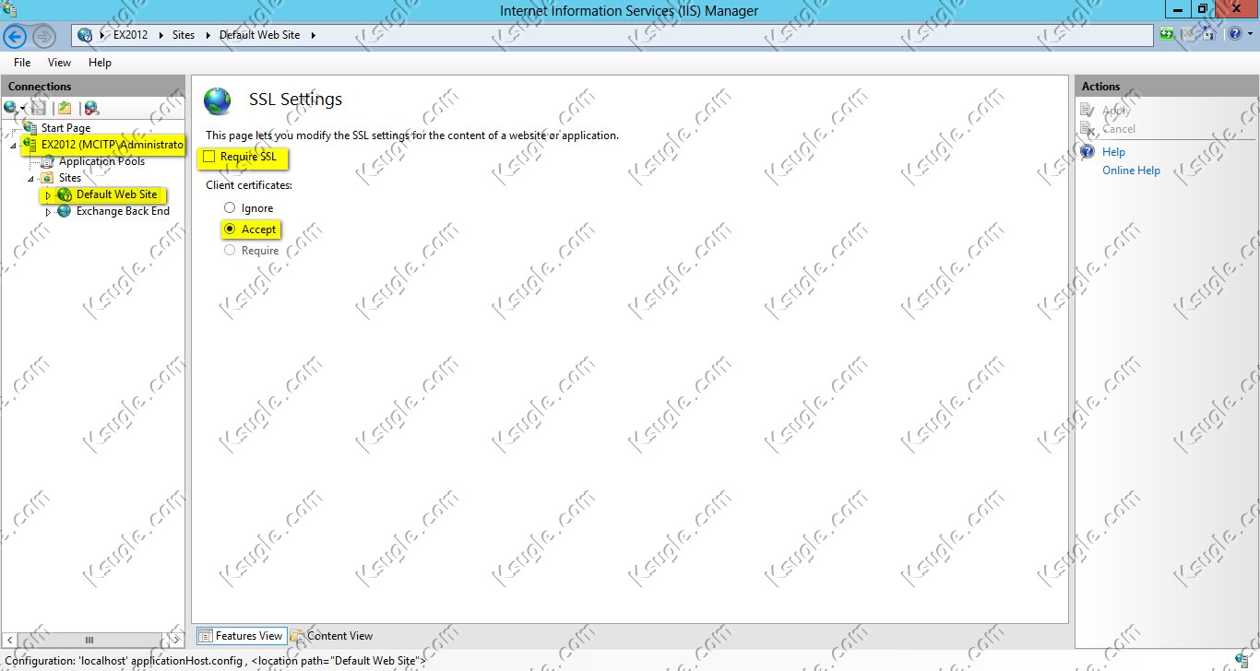
Task: Click the Delete Connection icon with red X
Action: coord(90,108)
